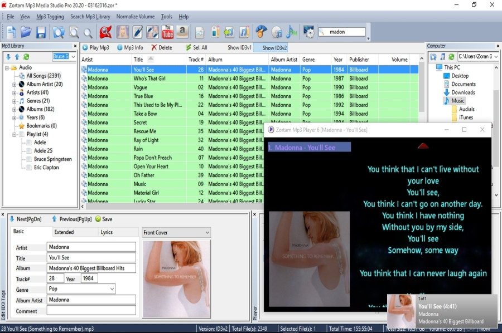The image size is (502, 333).
Task: Expand the Albums (182) tree node
Action: click(x=15, y=109)
